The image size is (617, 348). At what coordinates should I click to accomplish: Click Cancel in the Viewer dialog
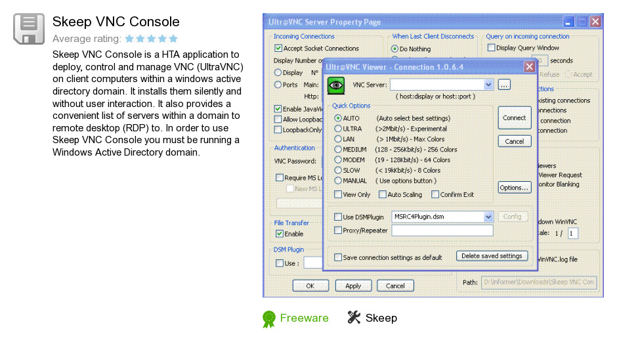pyautogui.click(x=515, y=141)
